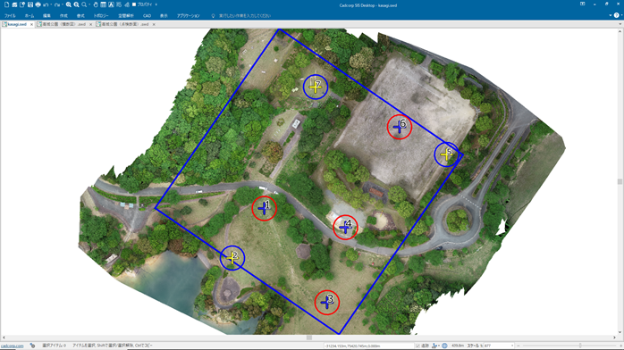Click marker point 4 red circle on map
The image size is (624, 350).
(345, 228)
